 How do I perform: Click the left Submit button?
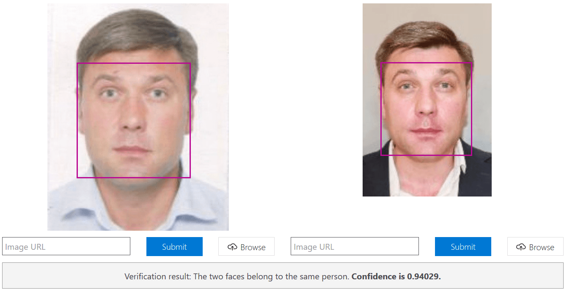click(174, 247)
